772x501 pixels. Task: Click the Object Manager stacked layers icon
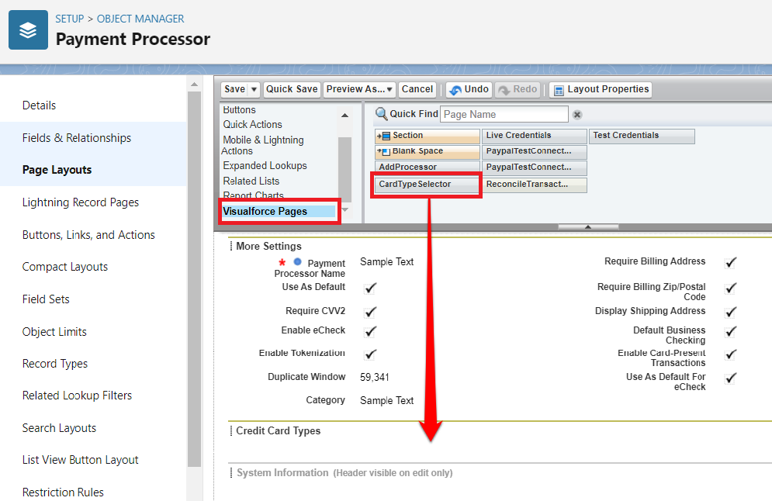tap(28, 30)
